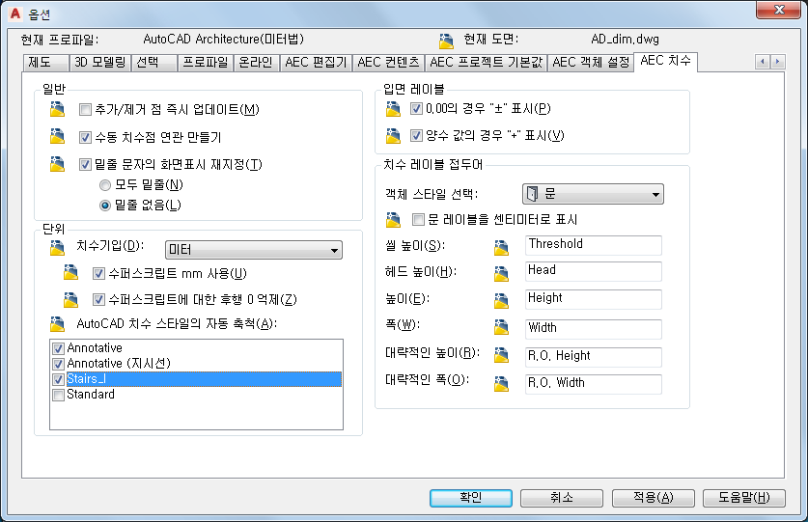Click drawing icon beside 추가/제거 점 즉시 업데이트
Image resolution: width=808 pixels, height=522 pixels.
click(x=57, y=109)
